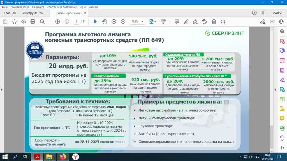287x161 pixels.
Task: Open Scan & OCR tool in right pane
Action: (282, 128)
